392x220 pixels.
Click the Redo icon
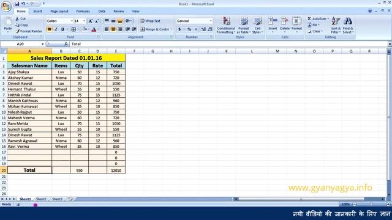pyautogui.click(x=32, y=4)
